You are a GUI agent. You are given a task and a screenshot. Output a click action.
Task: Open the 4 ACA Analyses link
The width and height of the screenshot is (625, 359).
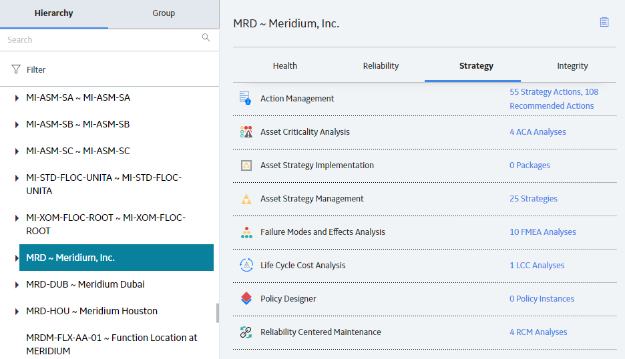pyautogui.click(x=538, y=132)
